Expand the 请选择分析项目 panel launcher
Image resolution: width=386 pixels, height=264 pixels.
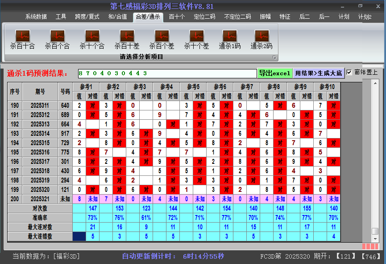pyautogui.click(x=274, y=57)
